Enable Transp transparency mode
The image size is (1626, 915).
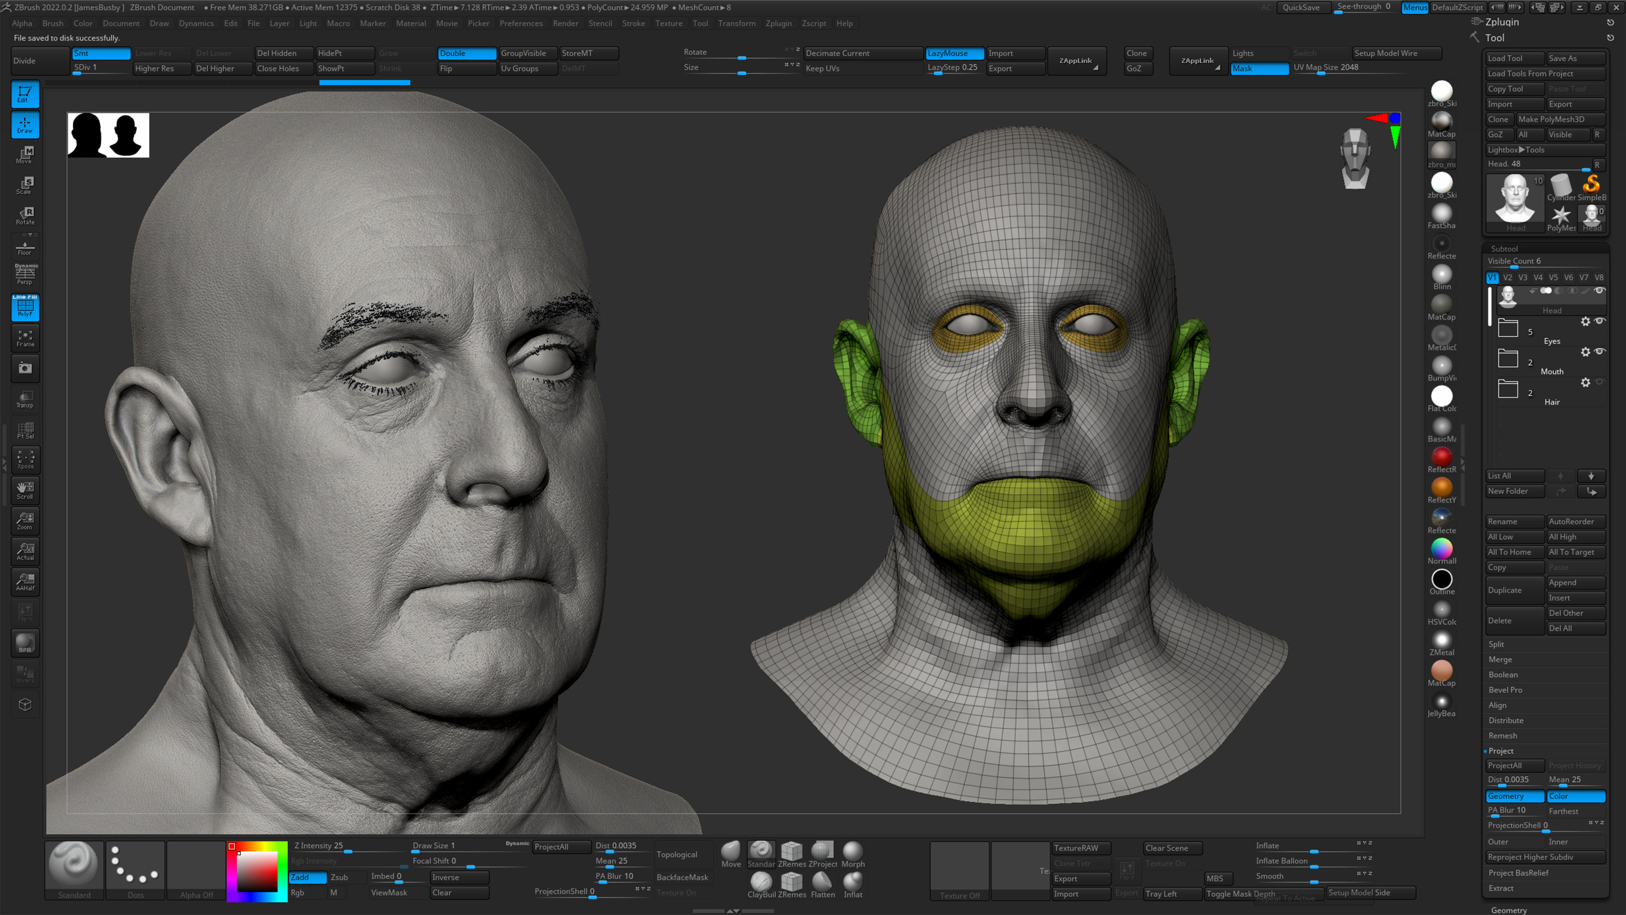[x=25, y=399]
